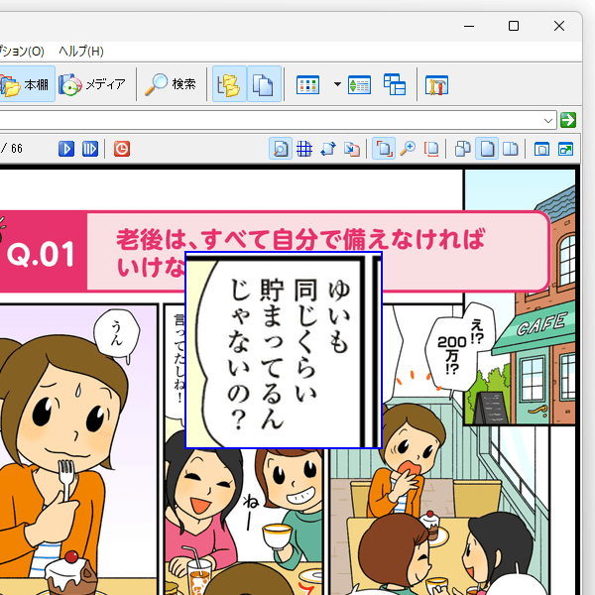Viewport: 595px width, 595px height.
Task: Click the CAFE sign in the comic
Action: click(541, 323)
